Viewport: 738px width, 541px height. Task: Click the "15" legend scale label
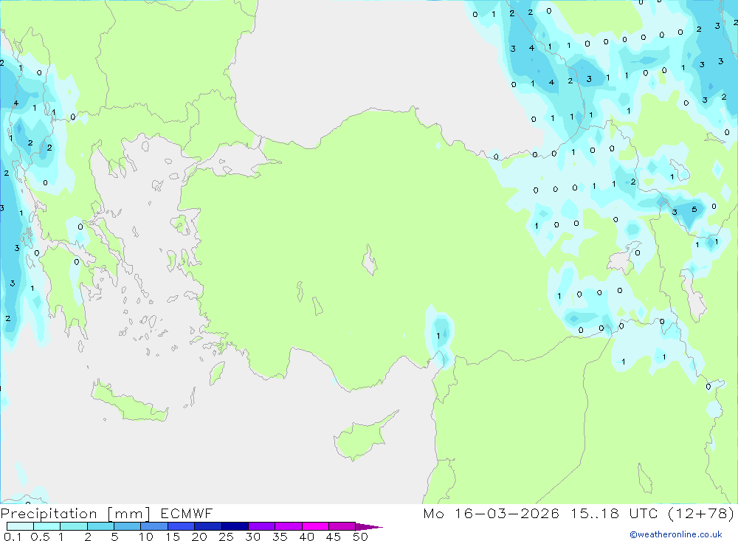point(173,537)
